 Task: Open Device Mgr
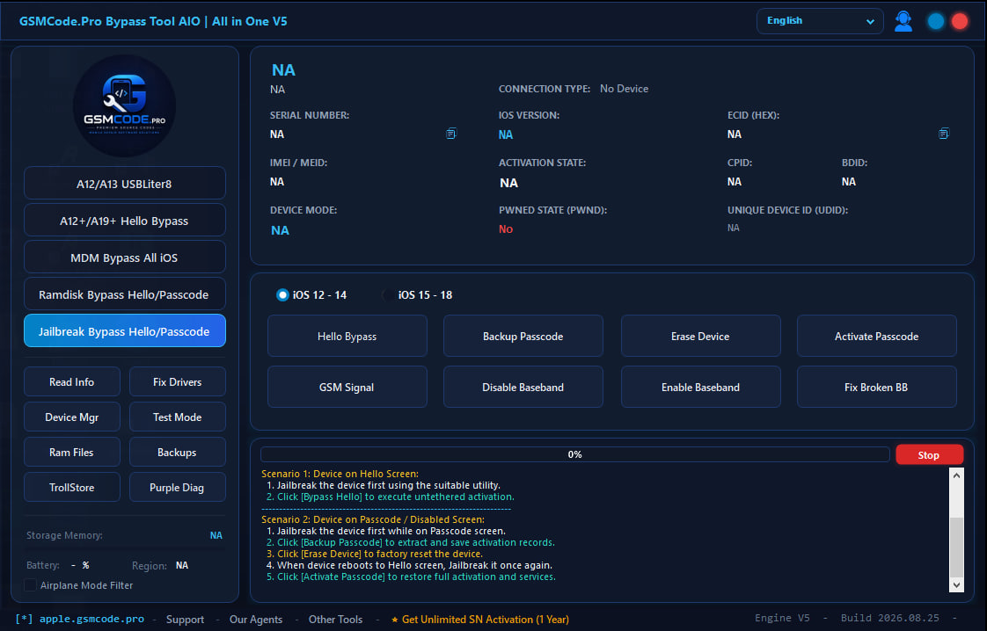72,417
